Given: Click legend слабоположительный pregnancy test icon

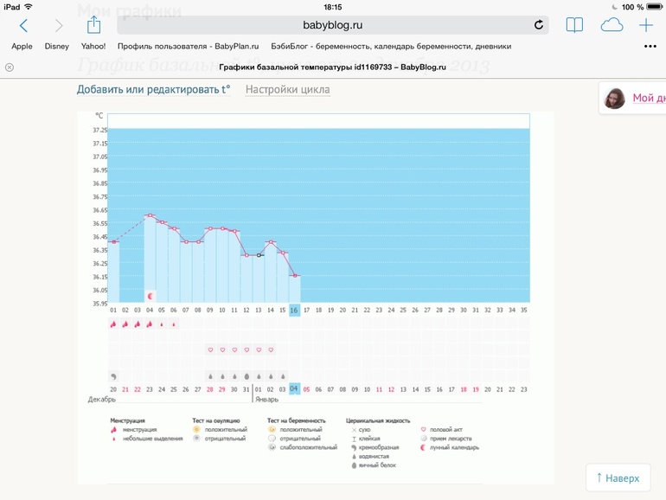Looking at the screenshot, I should pyautogui.click(x=272, y=447).
